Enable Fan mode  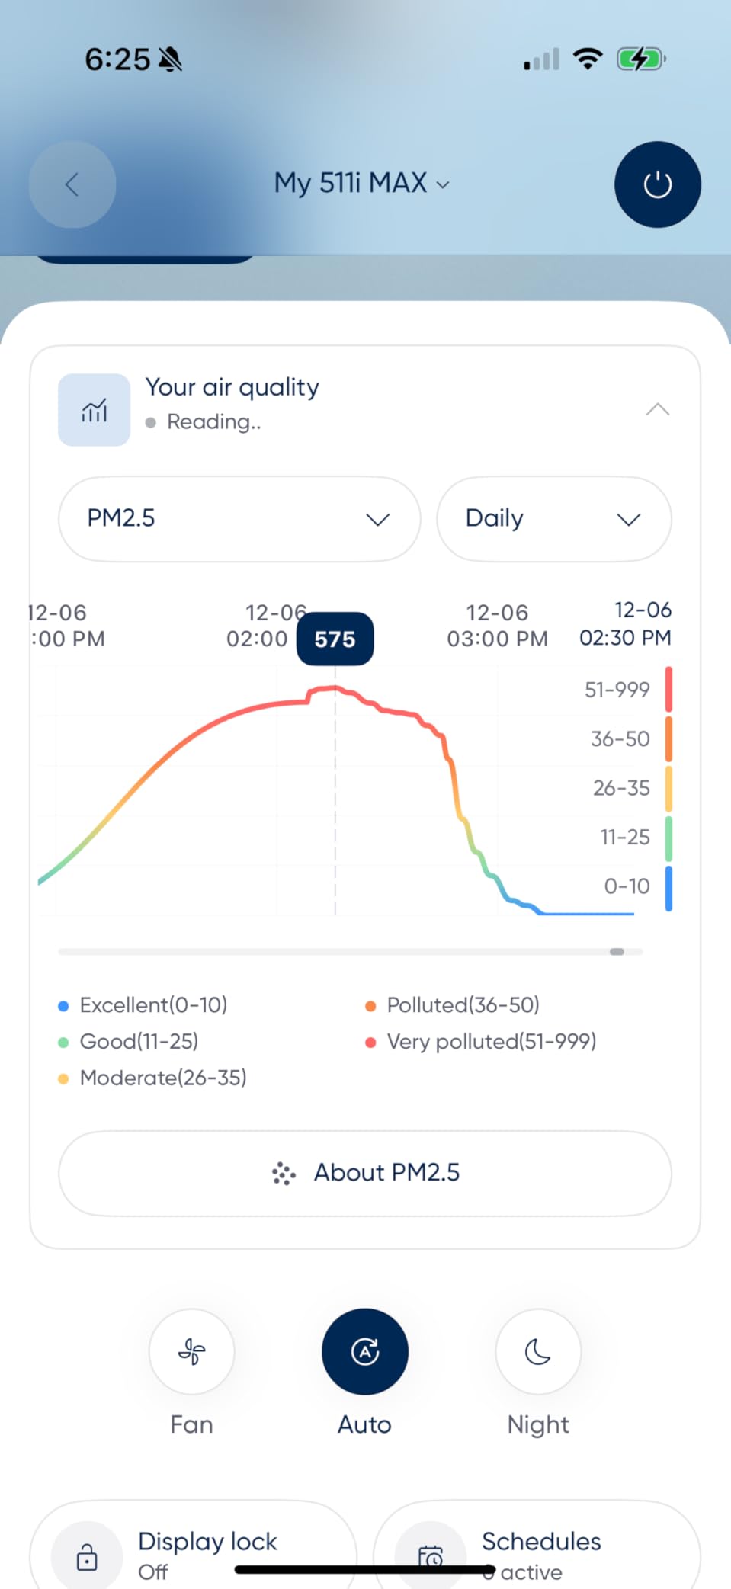[191, 1352]
